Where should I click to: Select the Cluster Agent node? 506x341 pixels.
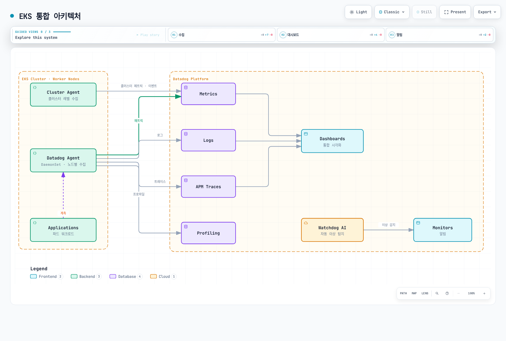(63, 95)
